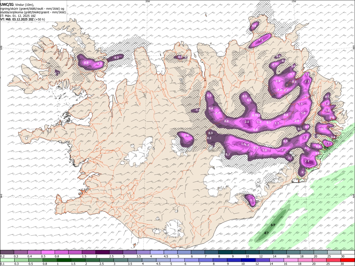Click the 'slydda/snjókoma' legend description line
The image size is (355, 266).
[33, 12]
